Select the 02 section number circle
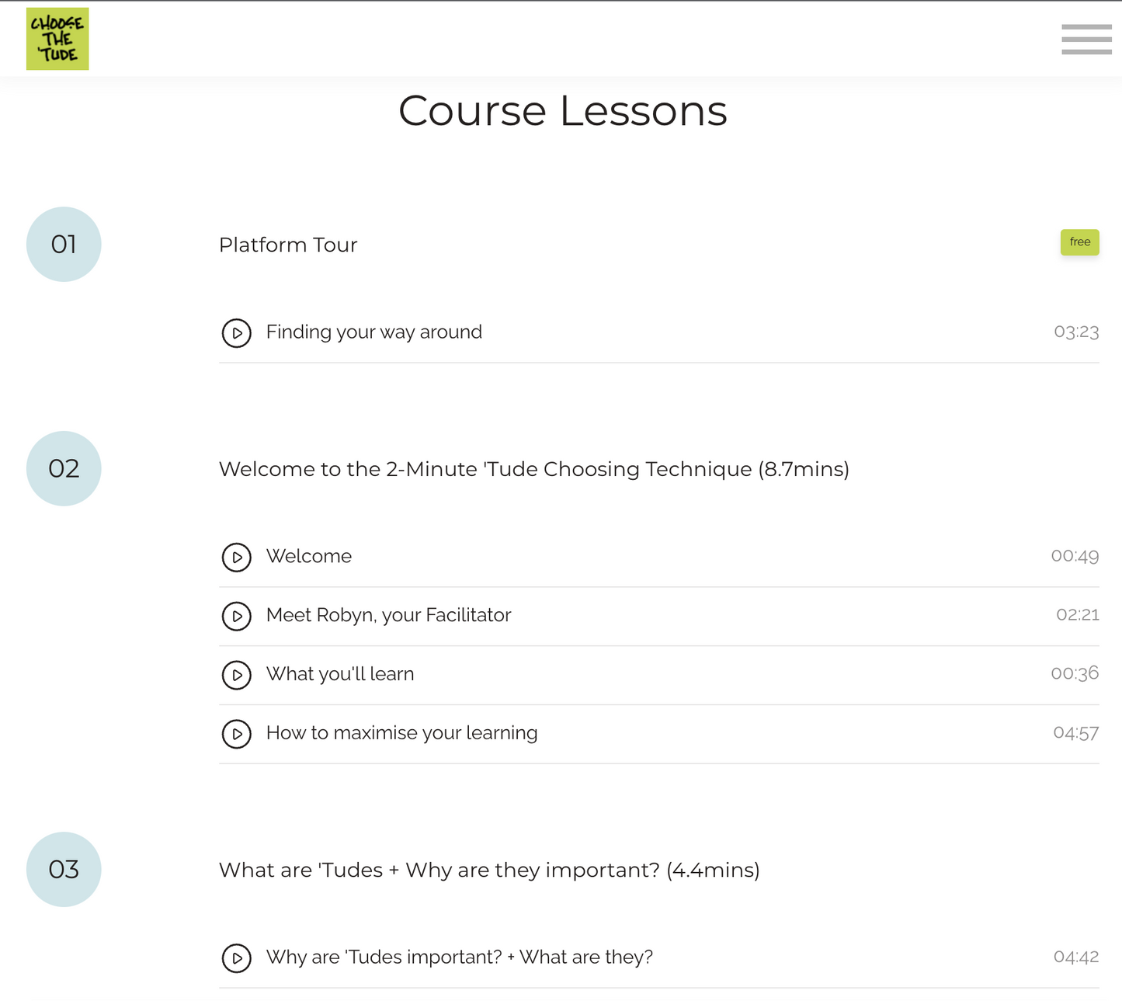The height and width of the screenshot is (1001, 1122). tap(64, 469)
